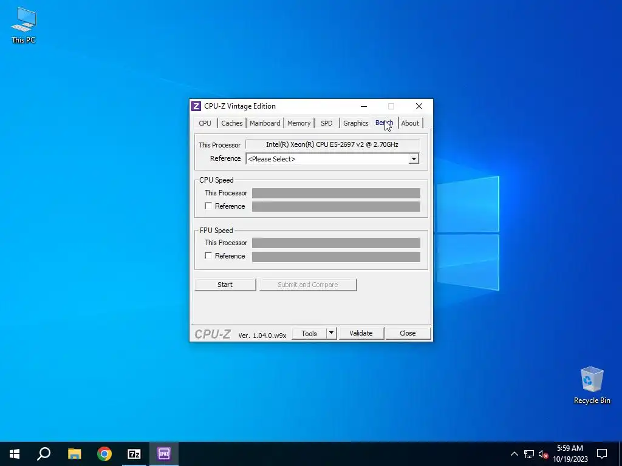622x466 pixels.
Task: Switch to the Caches tab
Action: [x=231, y=123]
